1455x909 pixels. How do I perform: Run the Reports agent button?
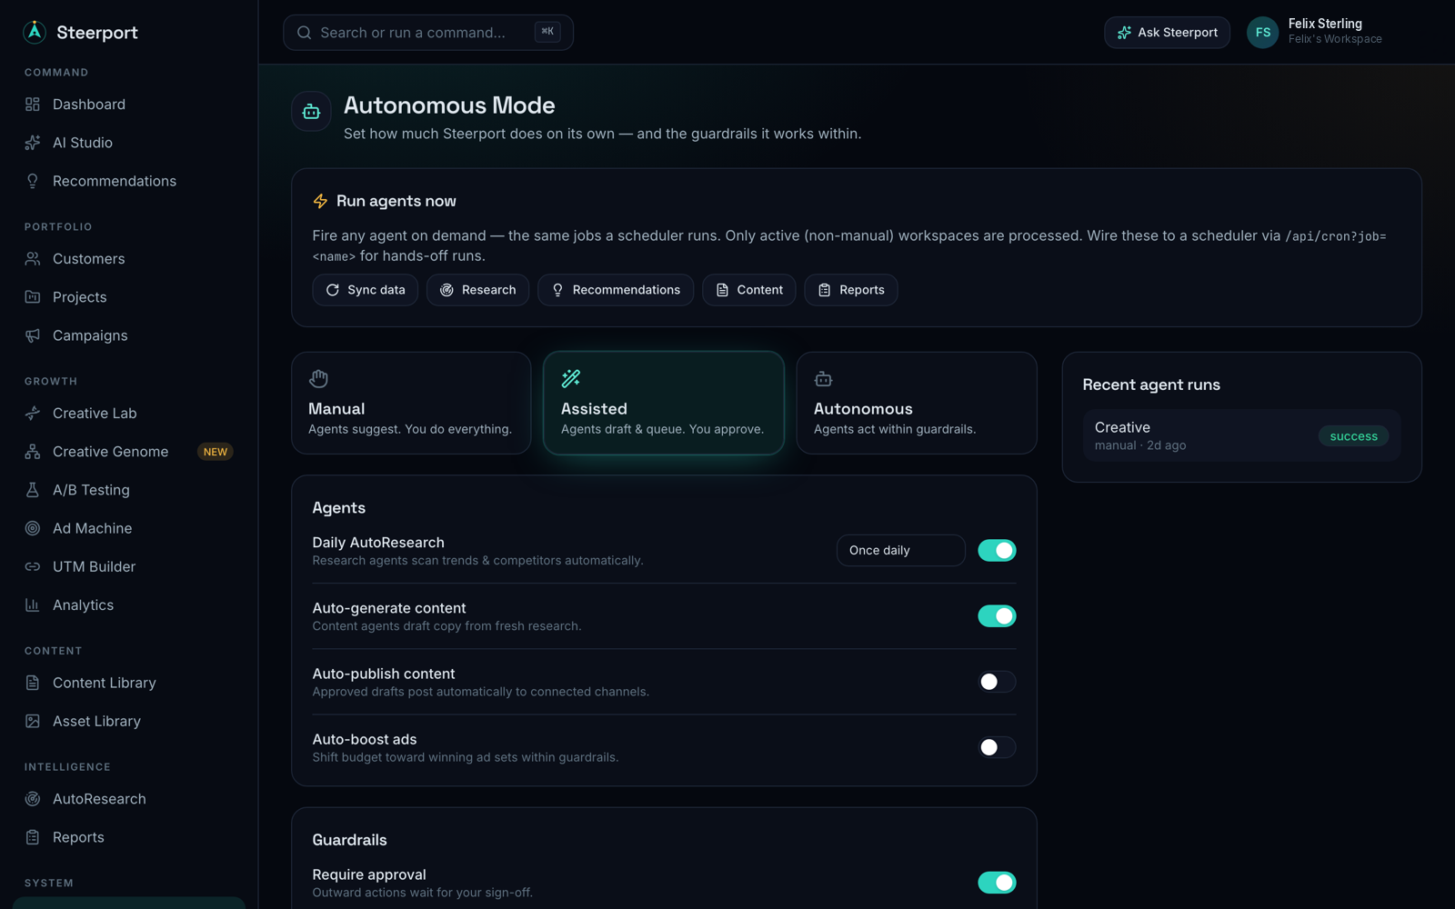tap(851, 290)
